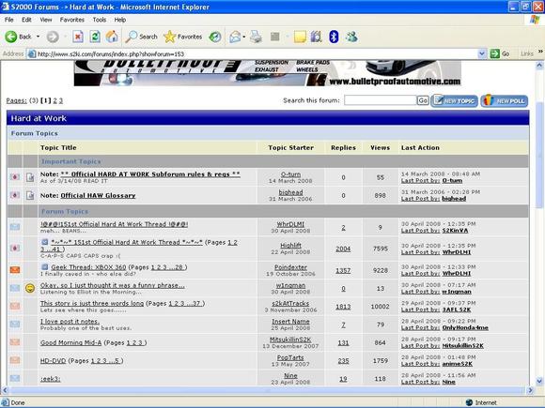Screen dimensions: 545x408
Task: Click the red X Stop icon
Action: (x=78, y=37)
